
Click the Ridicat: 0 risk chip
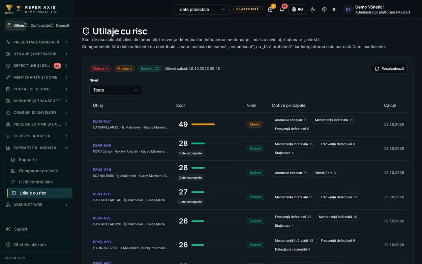101,69
